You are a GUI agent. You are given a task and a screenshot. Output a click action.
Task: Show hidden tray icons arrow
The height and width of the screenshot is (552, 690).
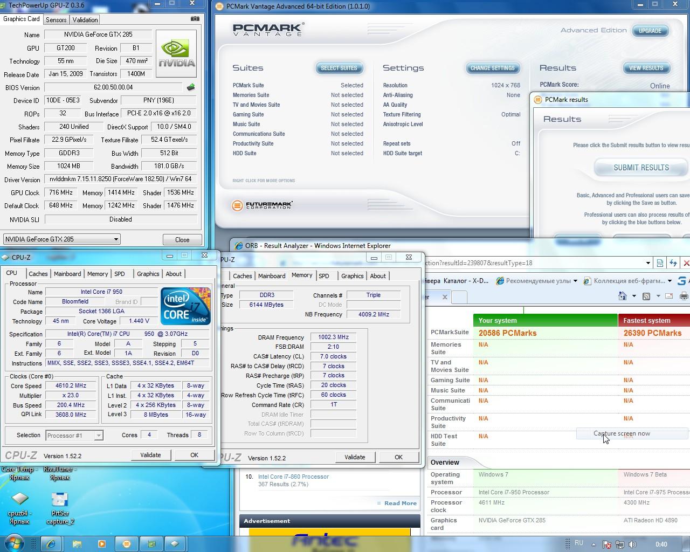(x=594, y=544)
